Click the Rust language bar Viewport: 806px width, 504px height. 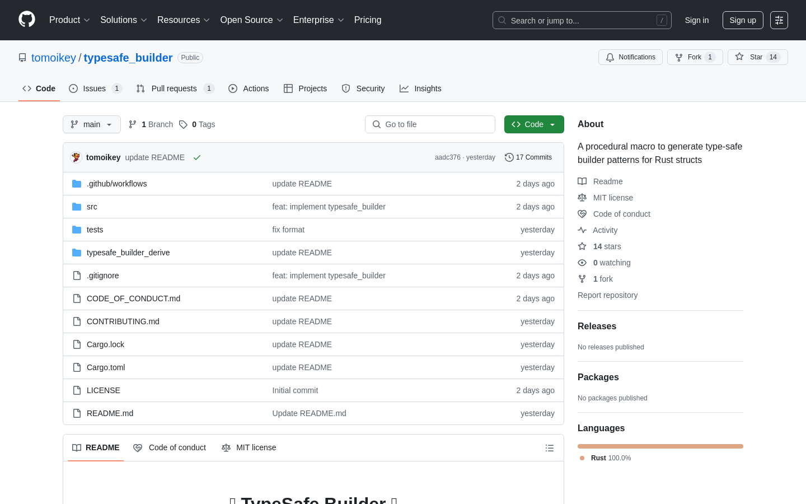pos(660,446)
